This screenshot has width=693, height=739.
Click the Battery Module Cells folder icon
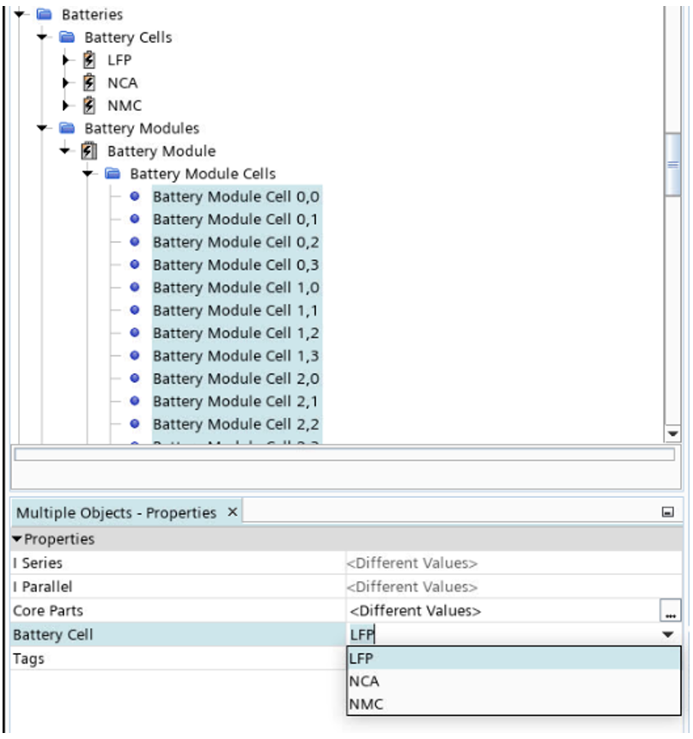(x=112, y=174)
